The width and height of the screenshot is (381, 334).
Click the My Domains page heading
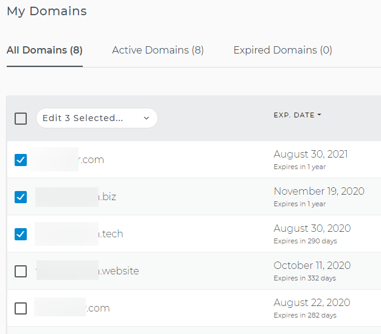coord(47,11)
